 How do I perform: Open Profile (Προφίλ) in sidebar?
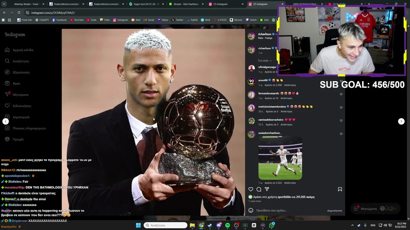pos(14,139)
